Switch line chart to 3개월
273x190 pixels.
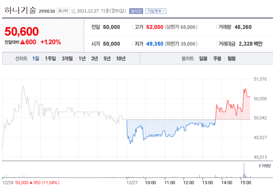(67, 59)
